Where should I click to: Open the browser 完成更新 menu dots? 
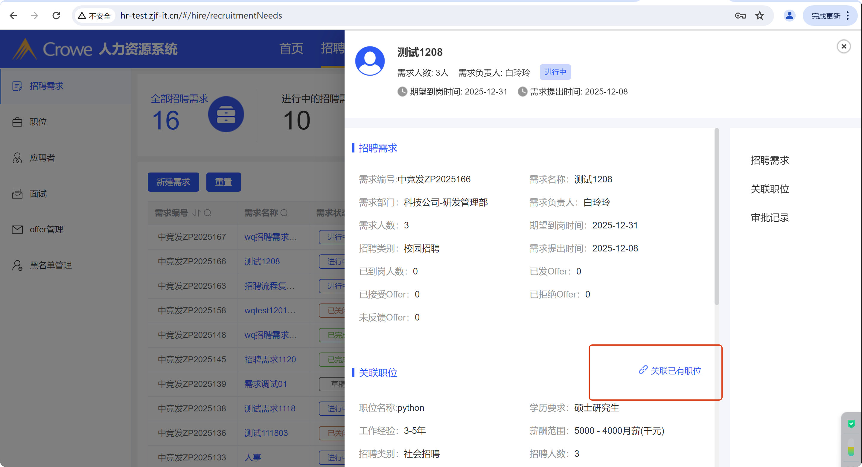848,16
